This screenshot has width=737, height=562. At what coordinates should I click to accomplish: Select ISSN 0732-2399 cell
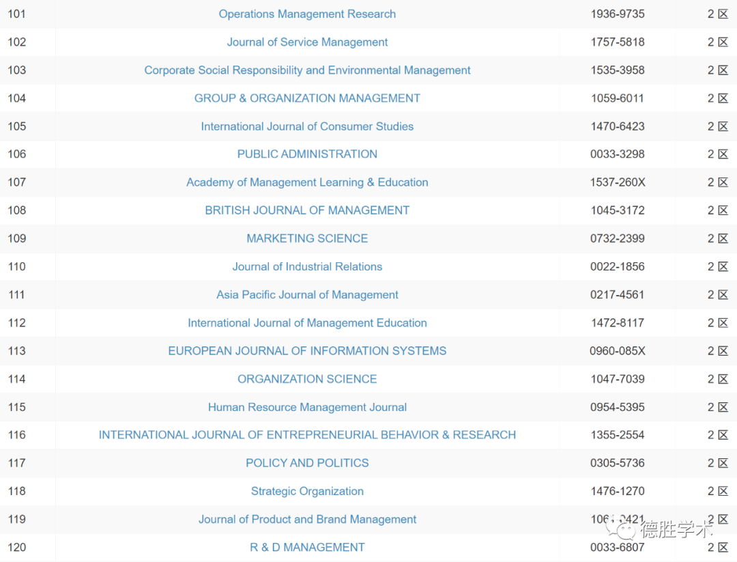(617, 238)
